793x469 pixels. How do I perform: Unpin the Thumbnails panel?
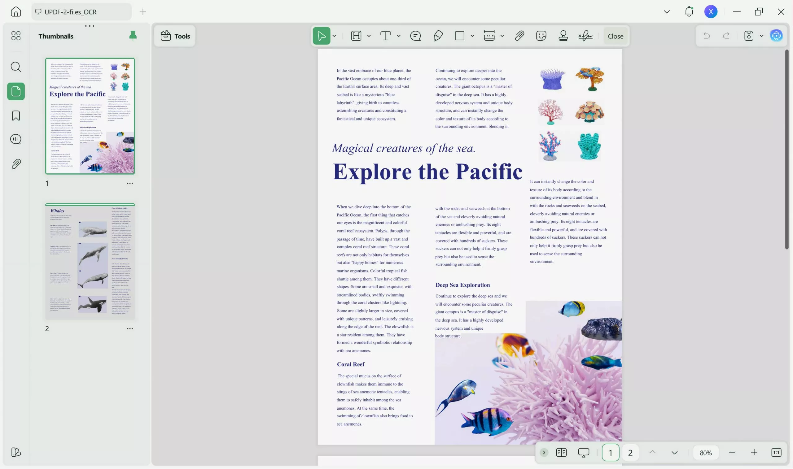tap(133, 36)
